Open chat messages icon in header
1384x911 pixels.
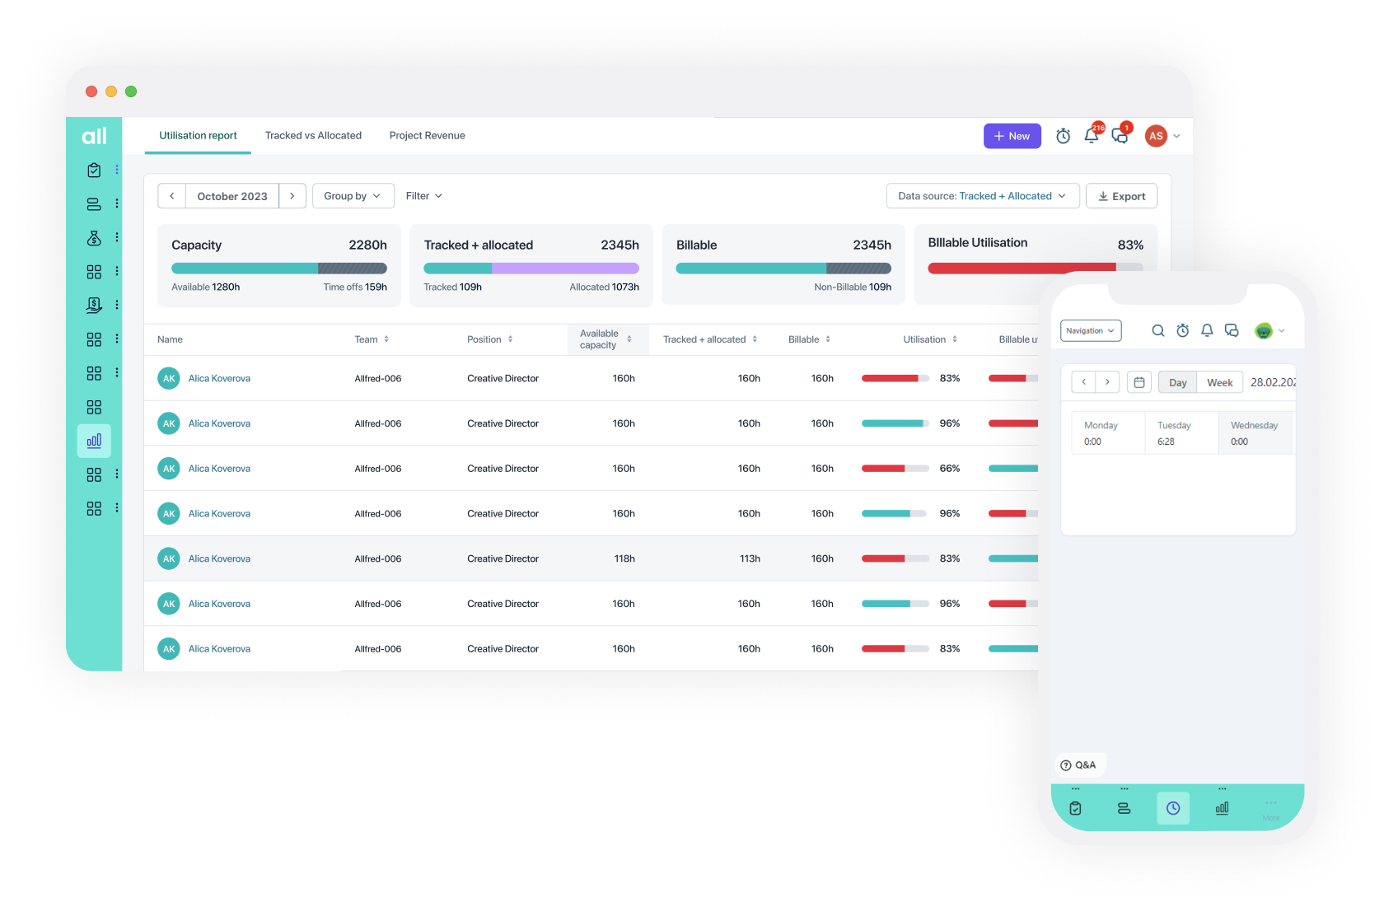tap(1120, 136)
